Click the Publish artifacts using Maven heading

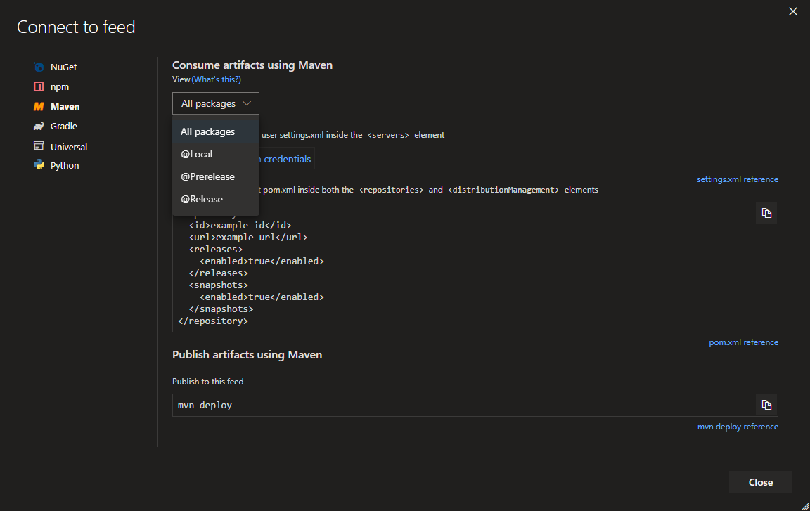(x=247, y=354)
